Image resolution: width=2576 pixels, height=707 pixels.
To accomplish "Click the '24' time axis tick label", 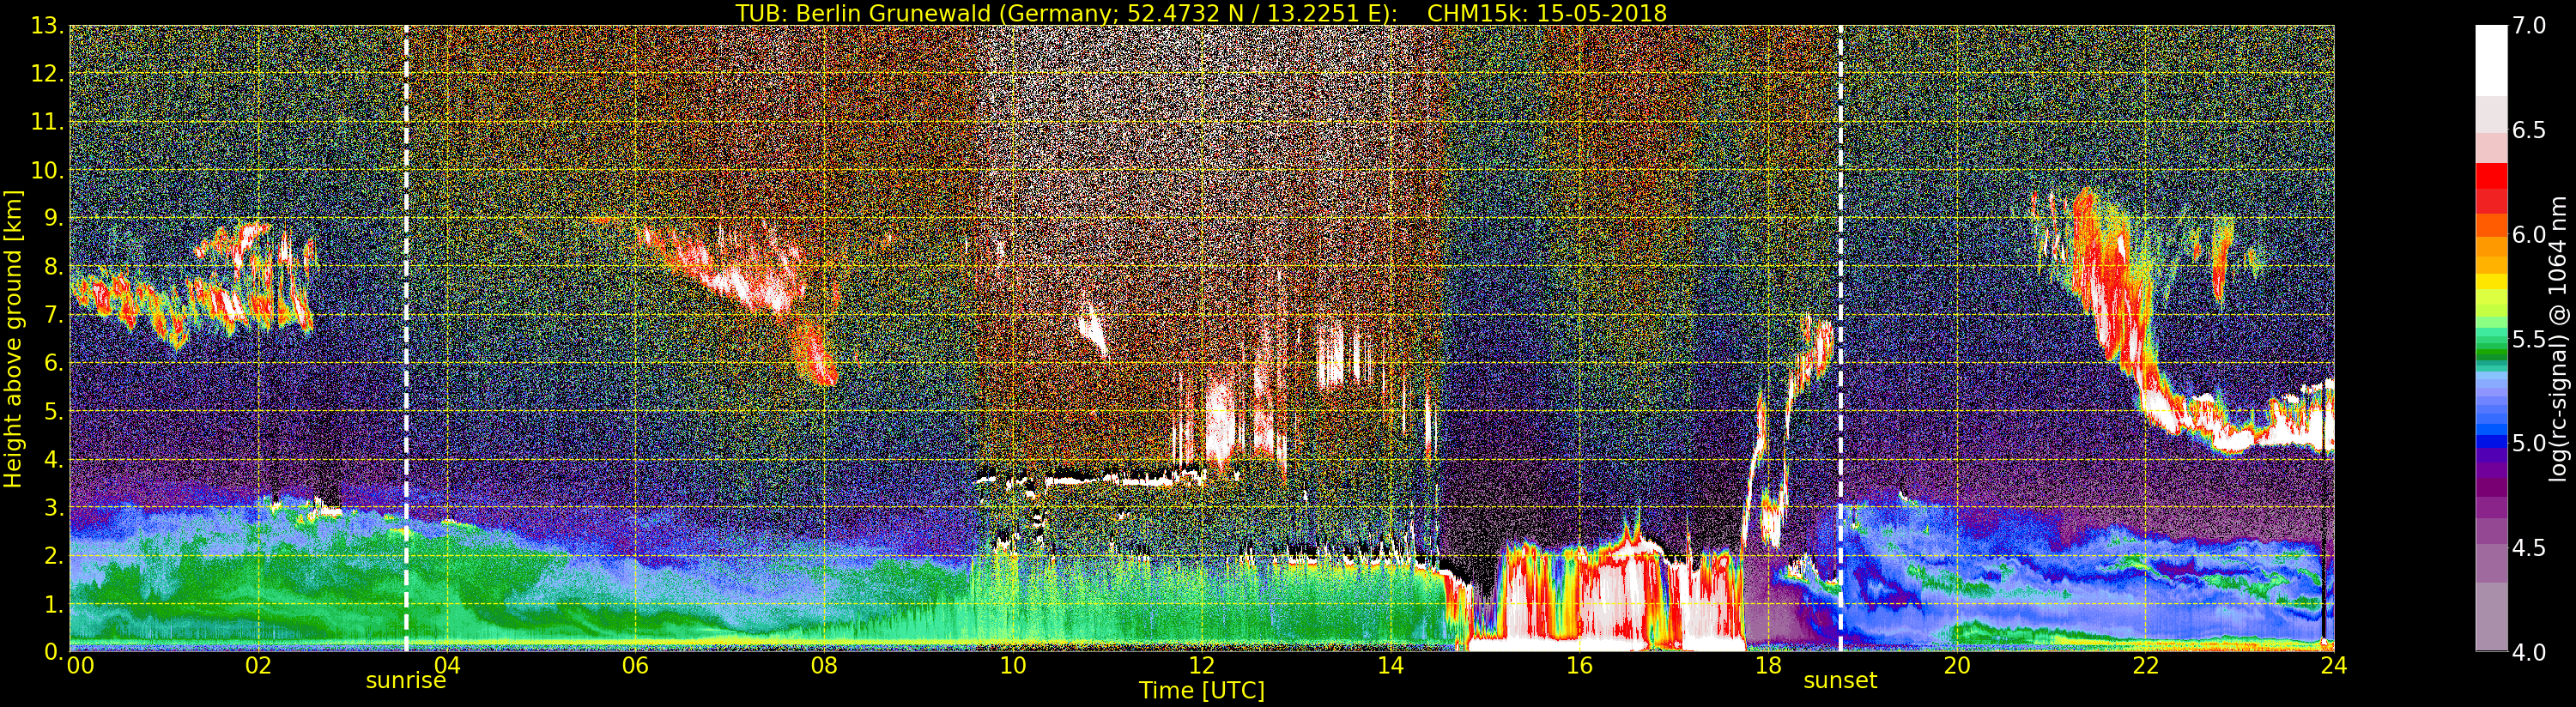I will [2334, 665].
